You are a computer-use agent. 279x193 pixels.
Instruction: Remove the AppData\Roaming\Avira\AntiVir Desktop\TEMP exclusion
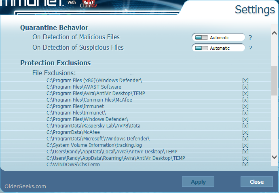tap(245, 158)
